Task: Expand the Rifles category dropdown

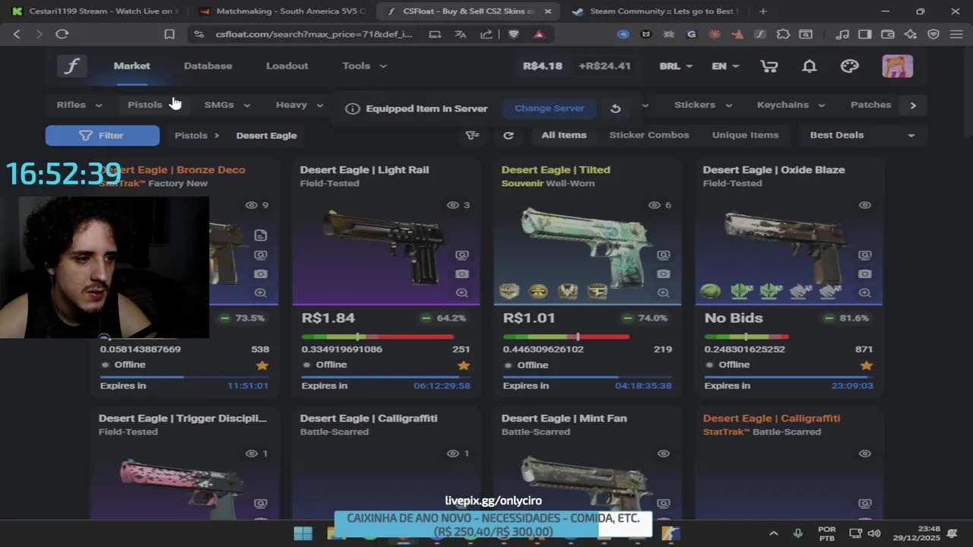Action: 79,105
